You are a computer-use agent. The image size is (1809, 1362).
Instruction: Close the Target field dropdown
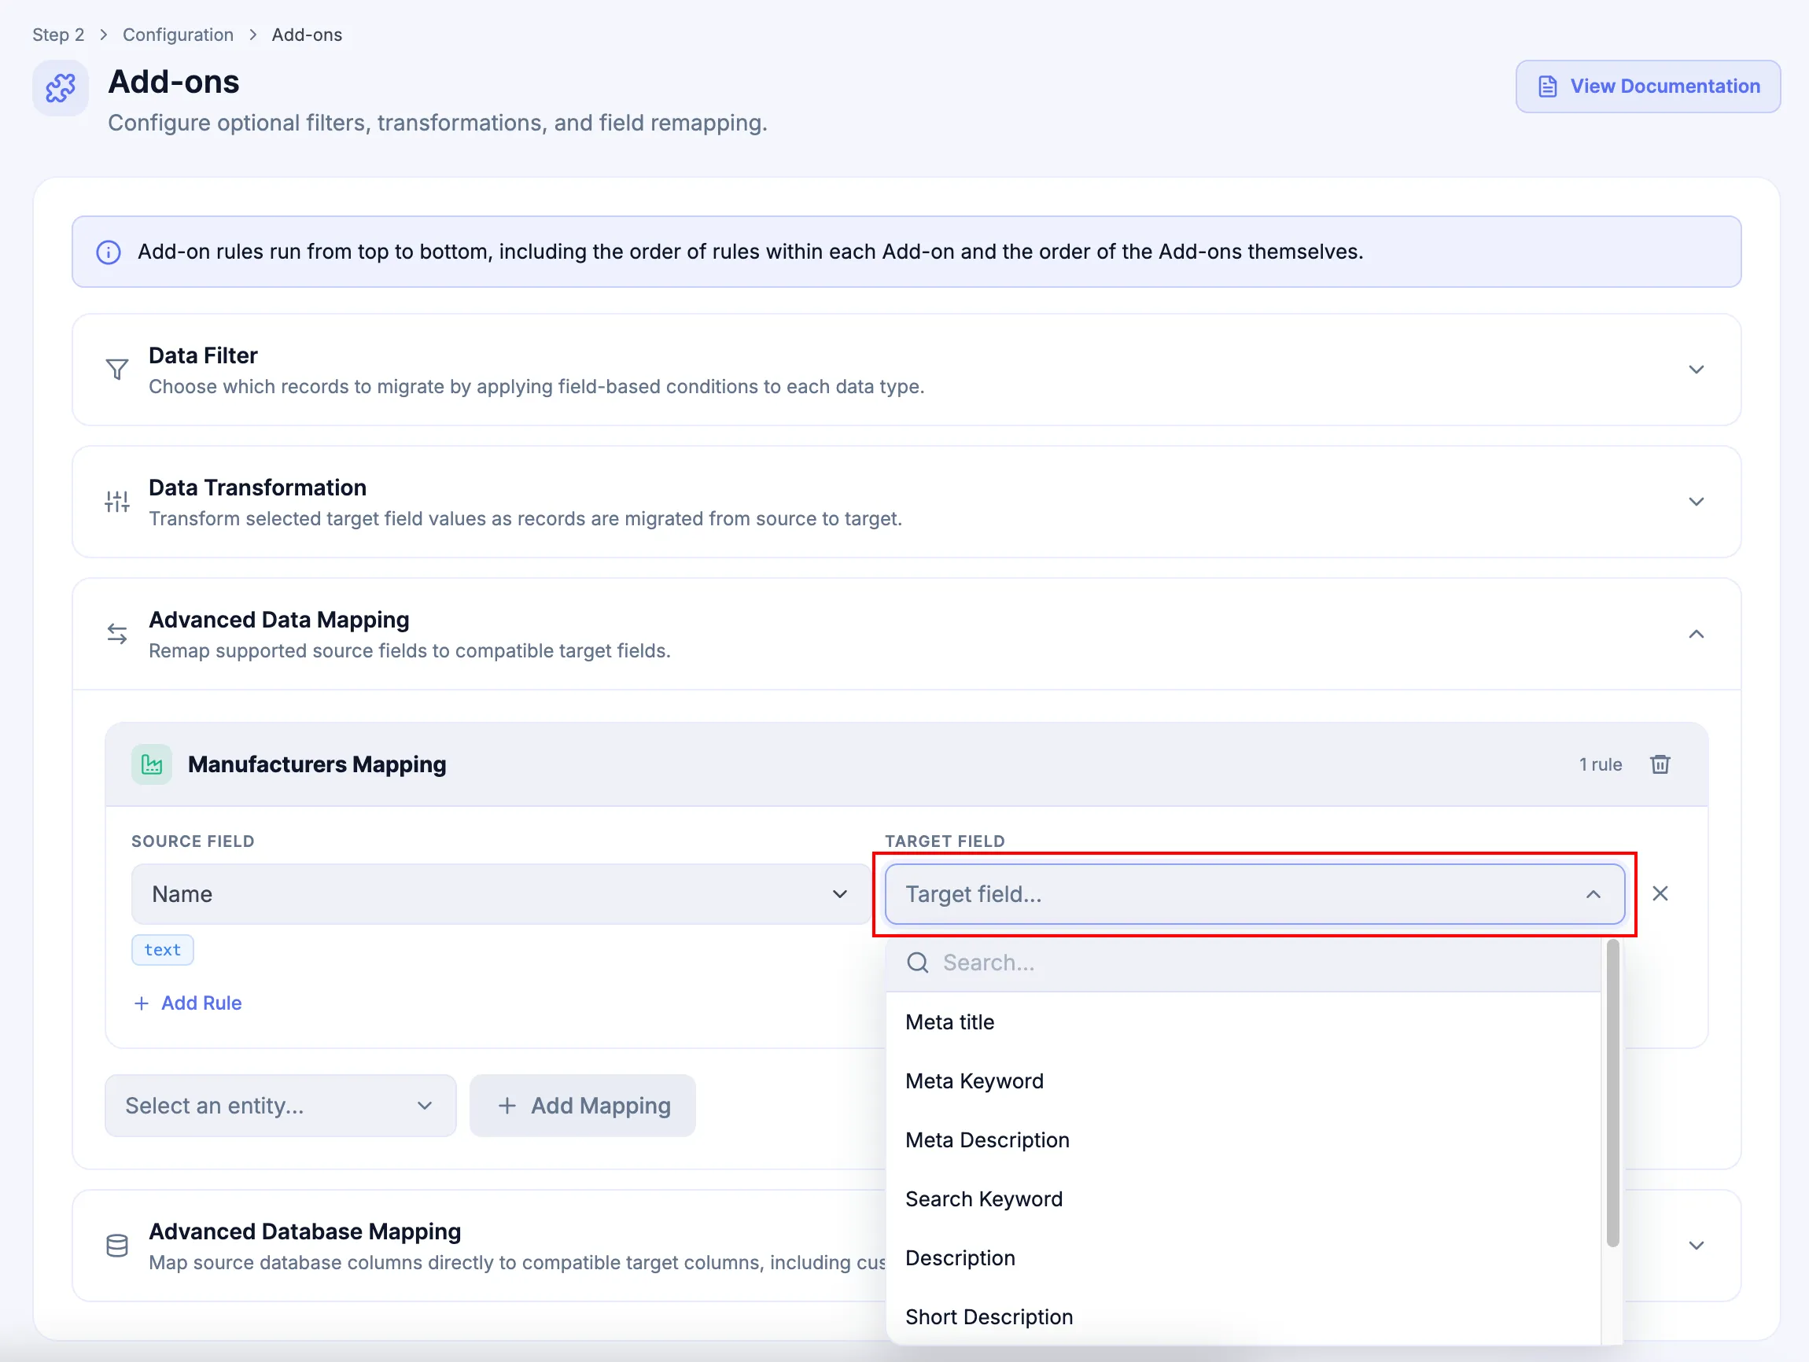click(1255, 893)
